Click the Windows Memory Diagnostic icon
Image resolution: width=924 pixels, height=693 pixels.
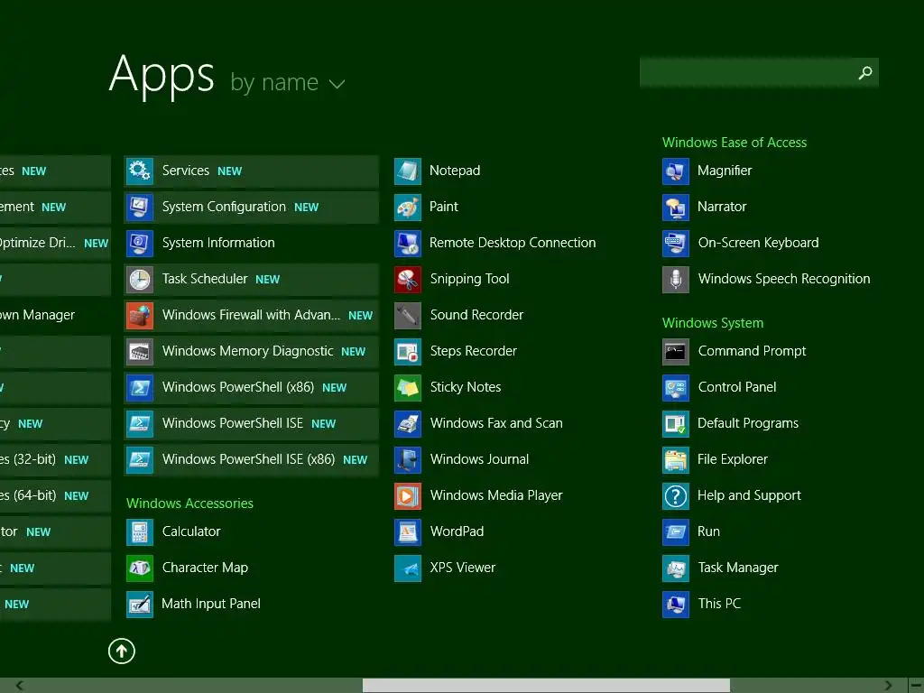[140, 351]
